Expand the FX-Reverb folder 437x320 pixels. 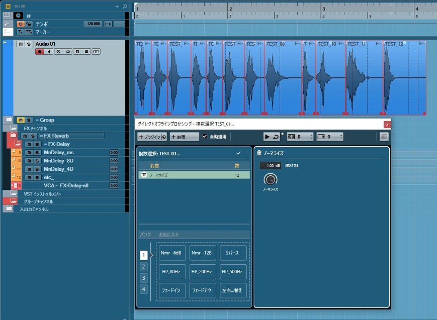point(13,135)
